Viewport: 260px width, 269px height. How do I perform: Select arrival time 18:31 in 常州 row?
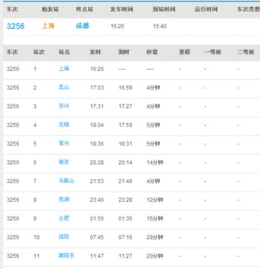coord(125,144)
